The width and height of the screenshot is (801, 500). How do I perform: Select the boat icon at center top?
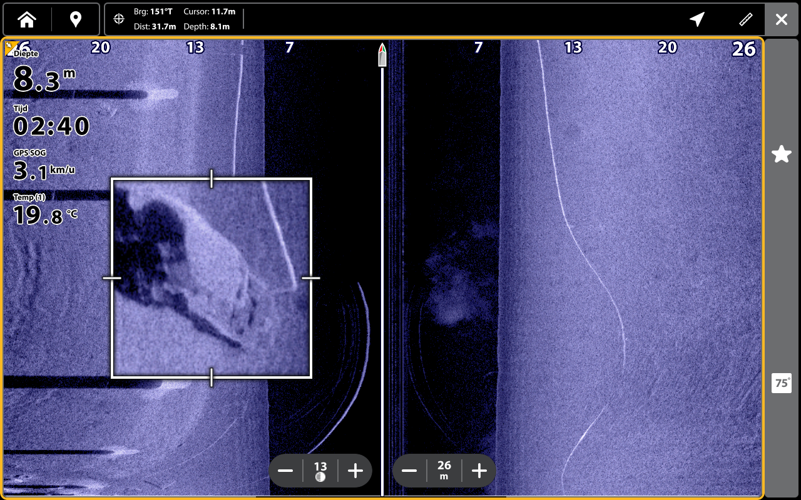(382, 55)
